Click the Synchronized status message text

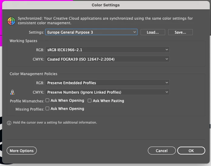(105, 21)
